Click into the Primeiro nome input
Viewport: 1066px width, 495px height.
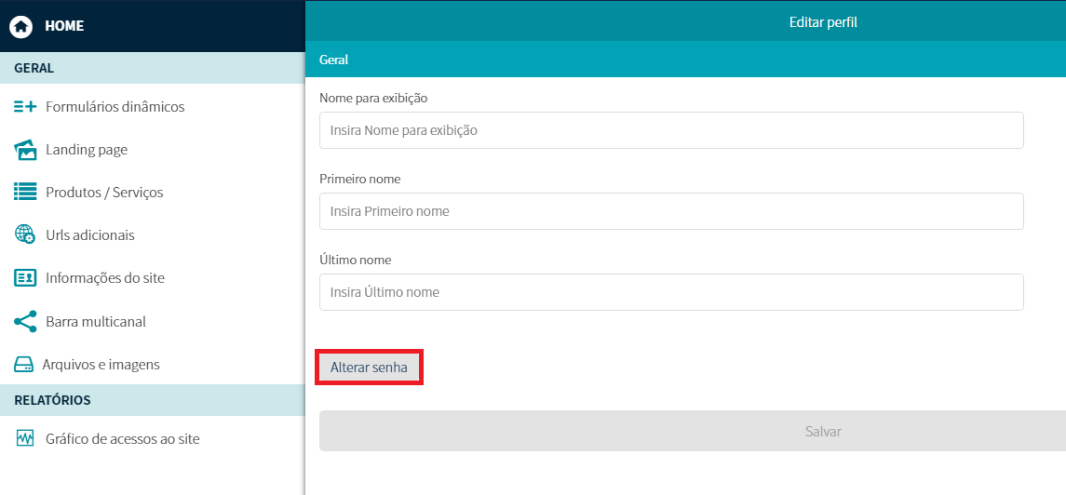tap(670, 211)
